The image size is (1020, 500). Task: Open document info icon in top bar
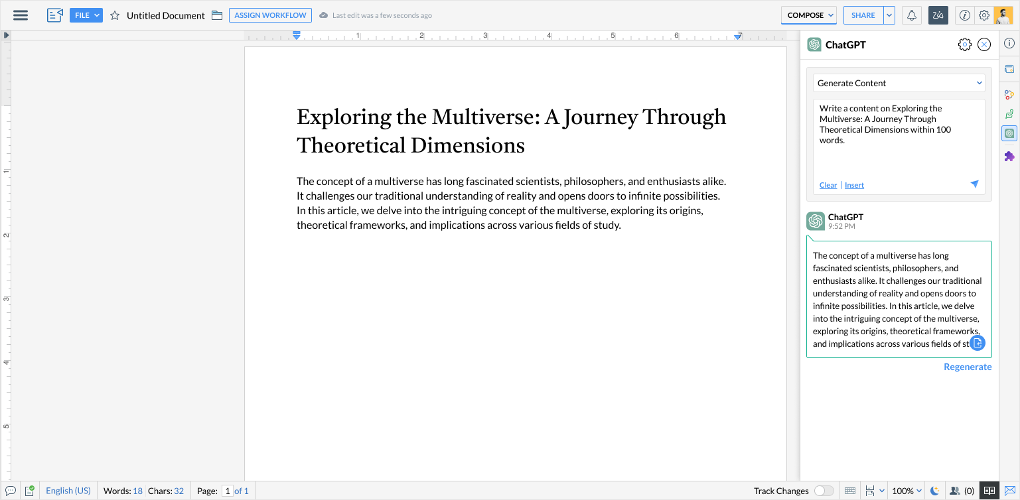pos(965,15)
